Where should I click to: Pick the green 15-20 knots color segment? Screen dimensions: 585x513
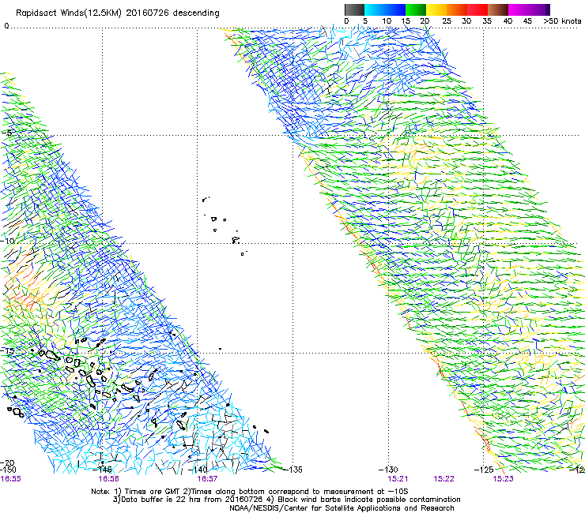tap(416, 9)
